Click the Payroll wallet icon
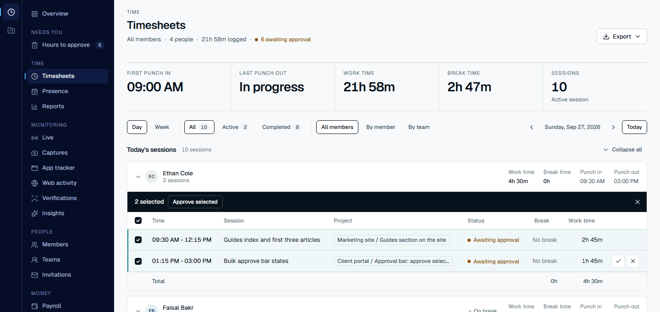This screenshot has width=660, height=312. pyautogui.click(x=34, y=306)
